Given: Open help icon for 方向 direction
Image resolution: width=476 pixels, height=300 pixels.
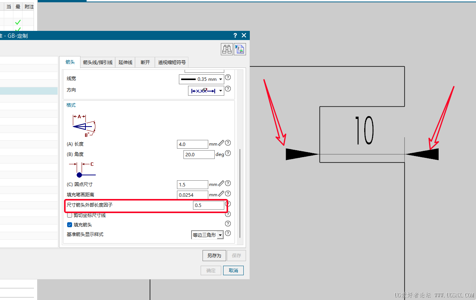Looking at the screenshot, I should [228, 89].
